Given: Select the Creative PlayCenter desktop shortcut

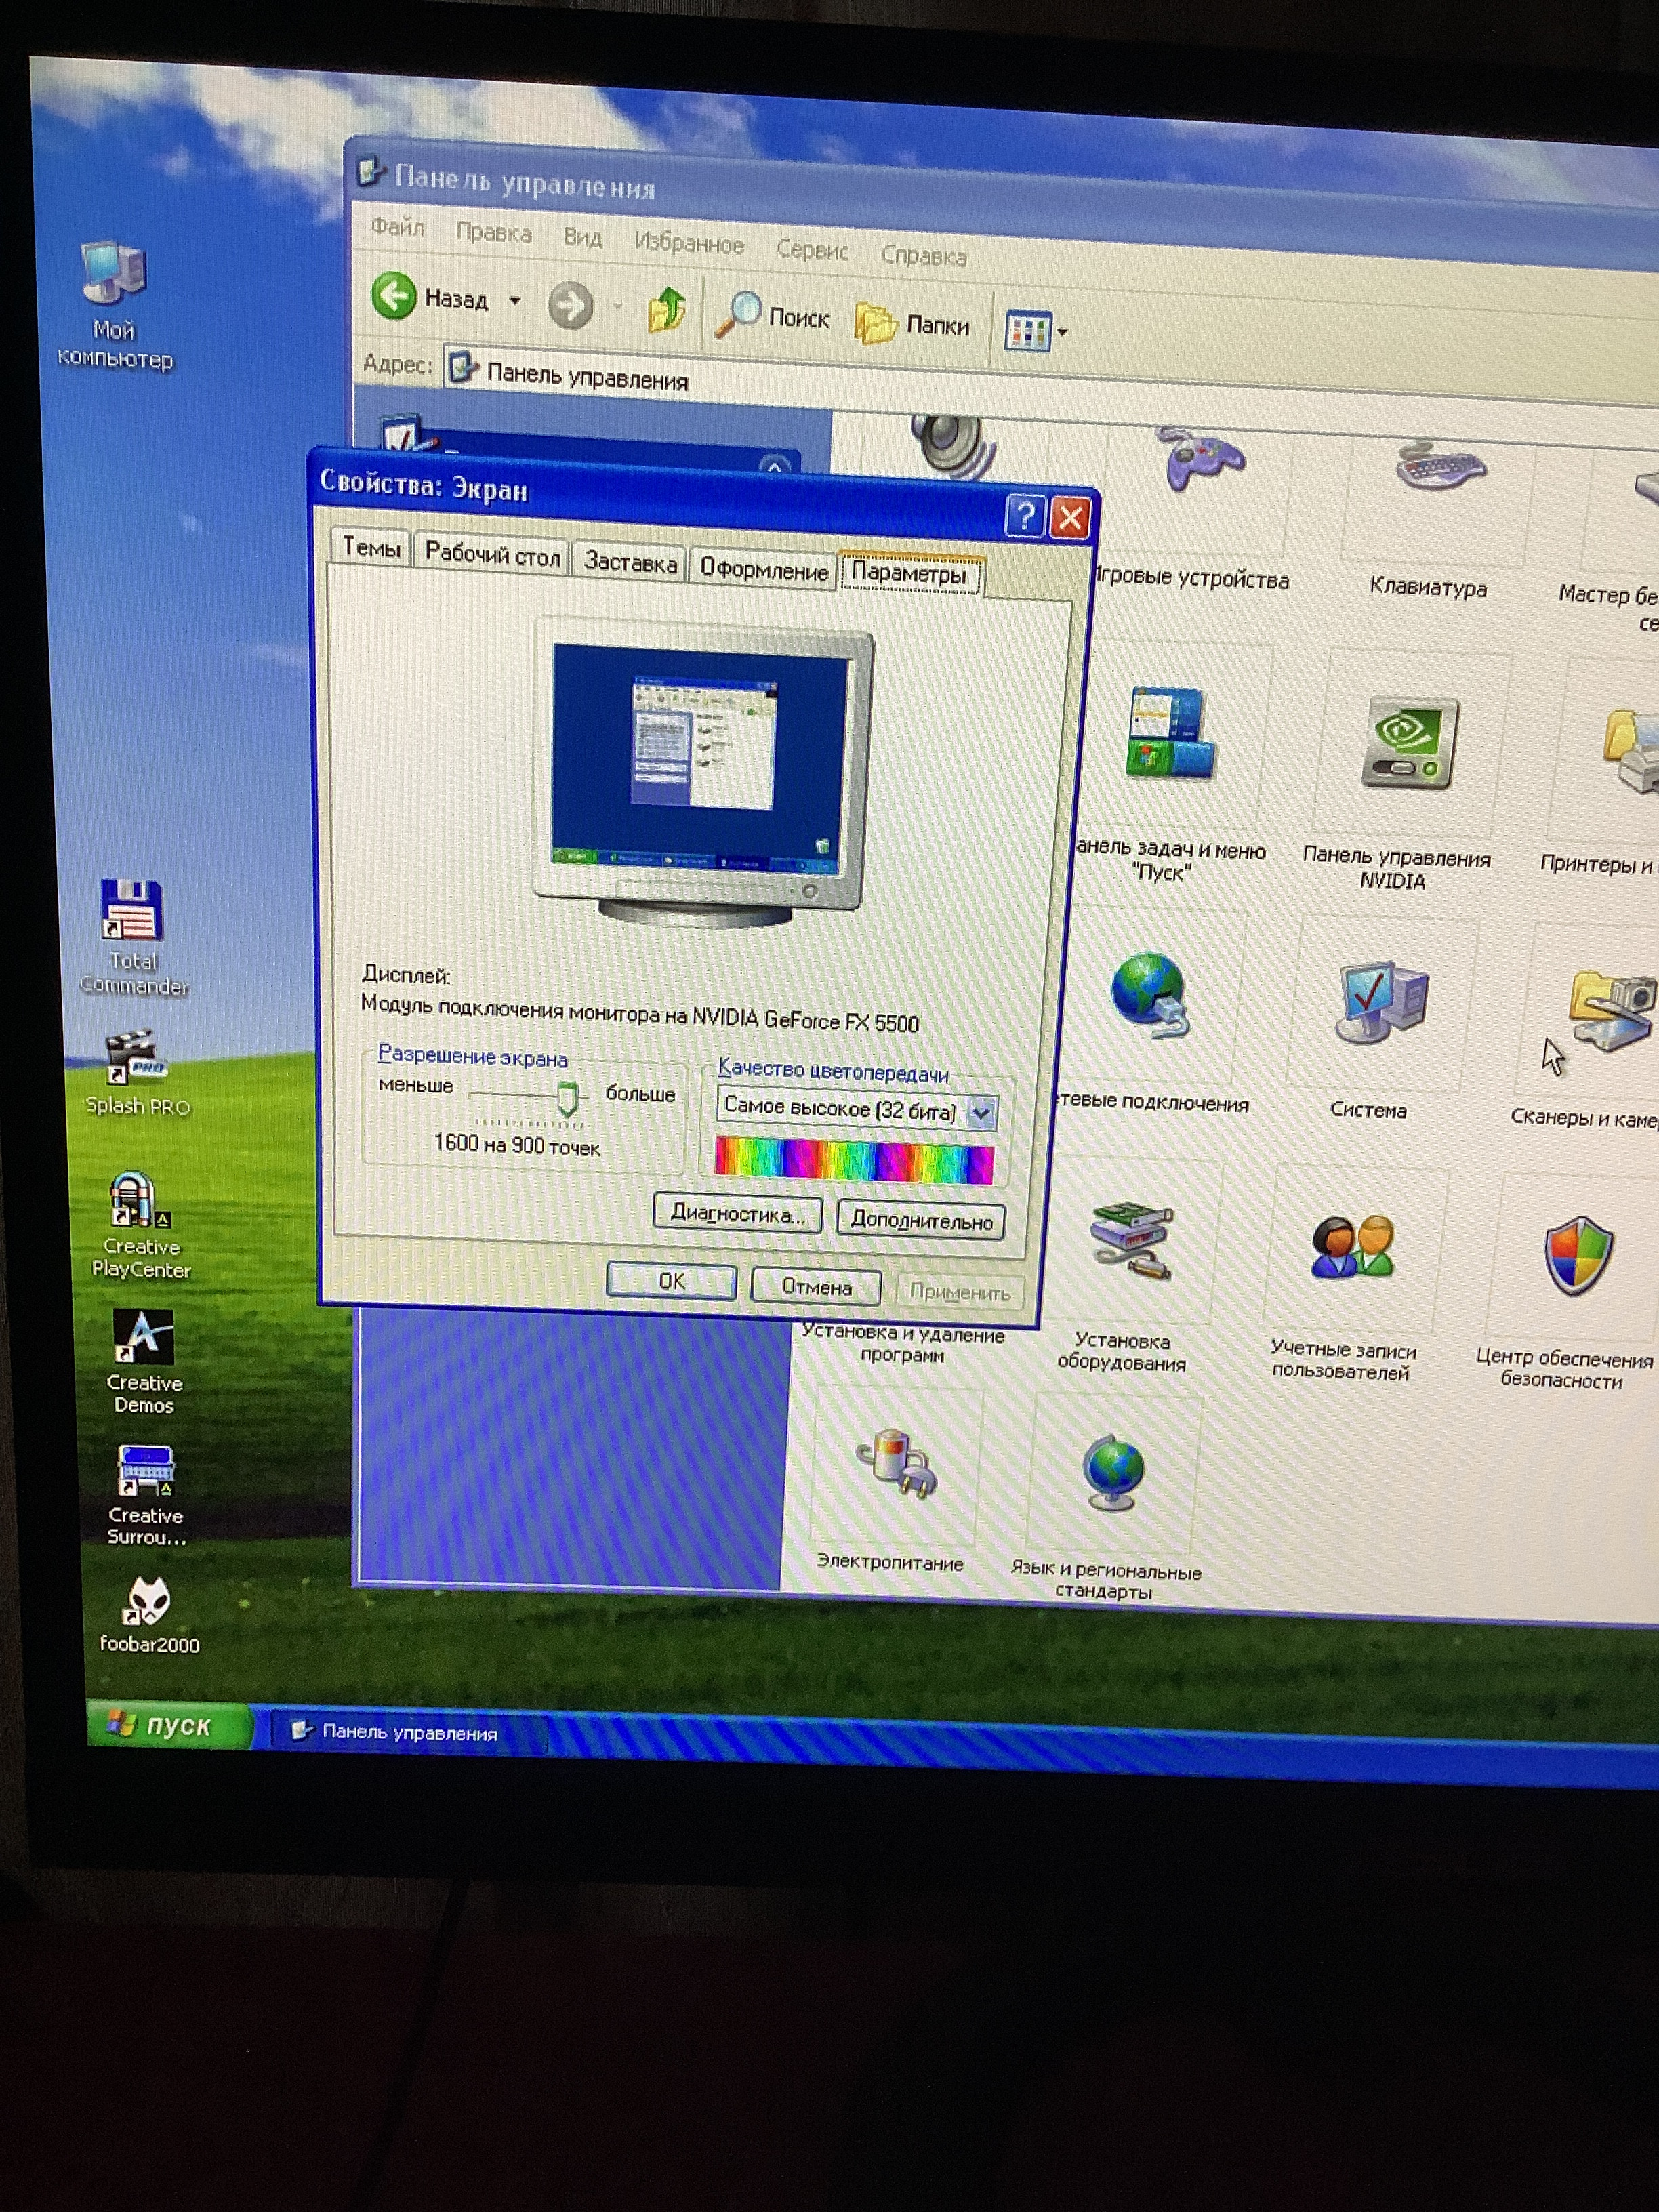Looking at the screenshot, I should tap(140, 1226).
